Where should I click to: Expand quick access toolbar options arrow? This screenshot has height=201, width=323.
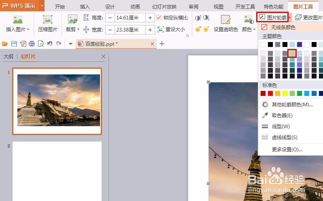[71, 44]
